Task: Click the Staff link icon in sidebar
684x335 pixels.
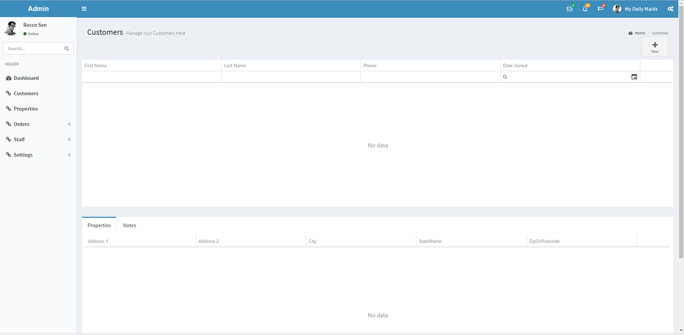Action: click(8, 140)
